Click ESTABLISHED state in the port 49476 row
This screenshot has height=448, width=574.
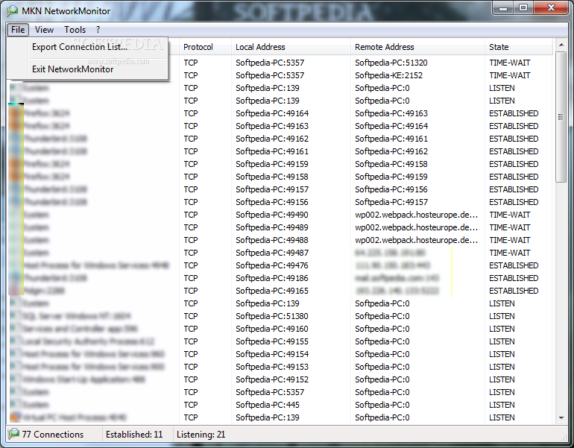pyautogui.click(x=514, y=265)
